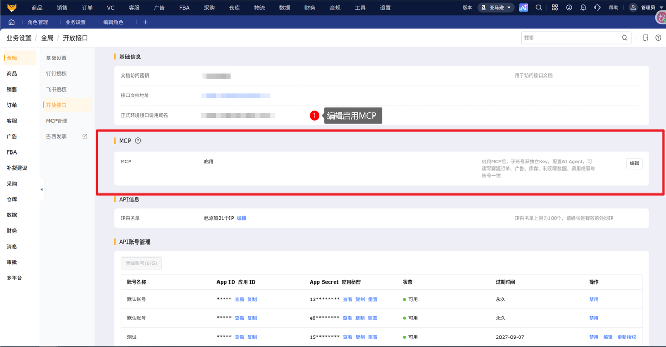This screenshot has height=347, width=666.
Task: Select 钉钉授权 in the settings submenu
Action: pos(56,74)
